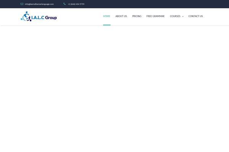Click the envelope email icon
229x152 pixels.
tap(22, 4)
